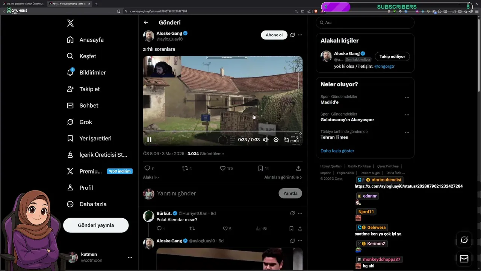The image size is (481, 271).
Task: Click floating Grok button
Action: point(464,240)
